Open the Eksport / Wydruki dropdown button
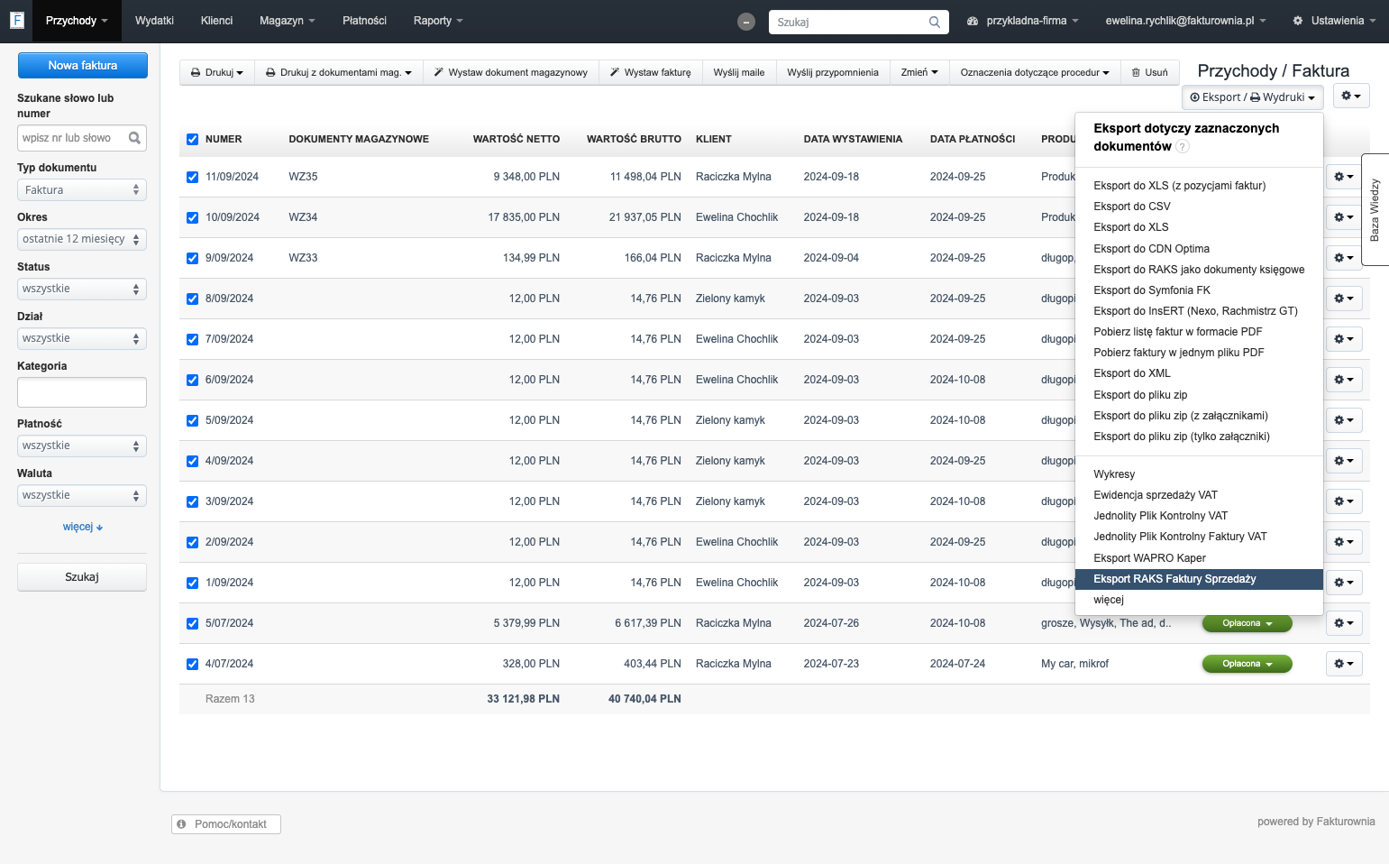Screen dimensions: 1389x864 (1252, 97)
